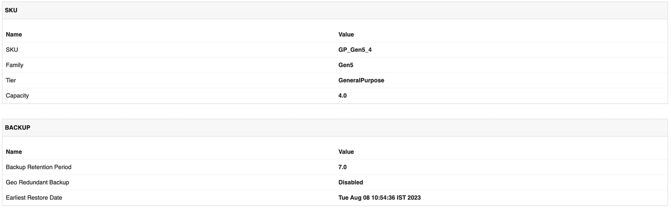Click the Name column header in BACKUP table
The image size is (671, 208).
pyautogui.click(x=14, y=152)
